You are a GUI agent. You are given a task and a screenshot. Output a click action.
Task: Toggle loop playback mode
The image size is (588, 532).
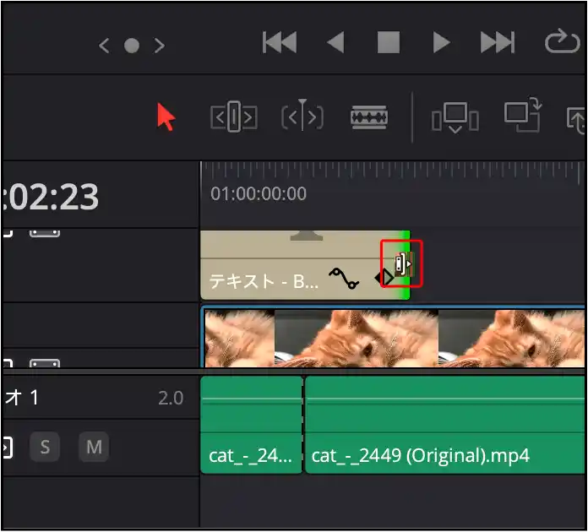562,41
